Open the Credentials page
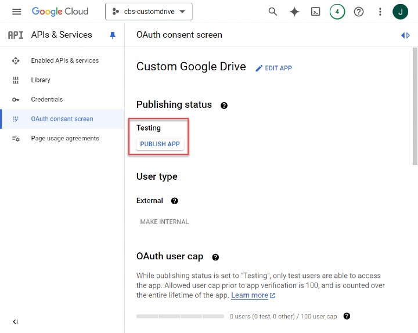Image resolution: width=418 pixels, height=333 pixels. click(x=46, y=99)
